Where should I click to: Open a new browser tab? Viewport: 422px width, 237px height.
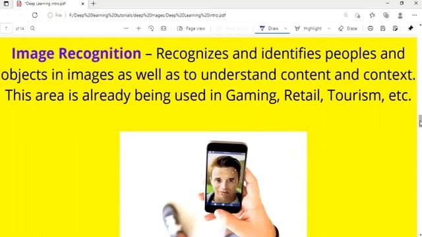coord(94,4)
